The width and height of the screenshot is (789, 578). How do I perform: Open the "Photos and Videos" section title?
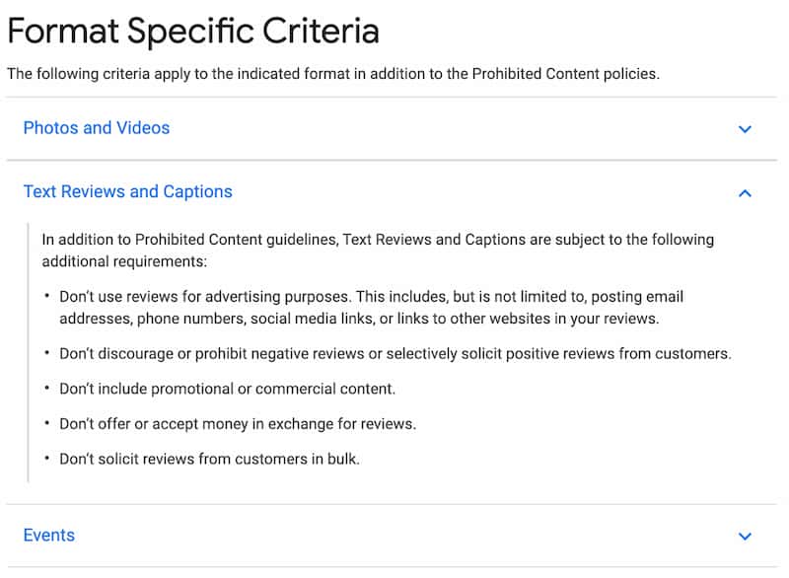(x=97, y=128)
